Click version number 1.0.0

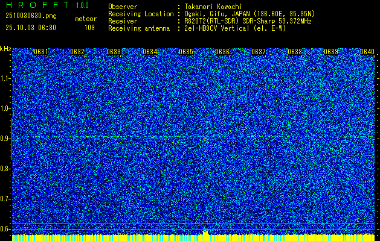pos(82,5)
